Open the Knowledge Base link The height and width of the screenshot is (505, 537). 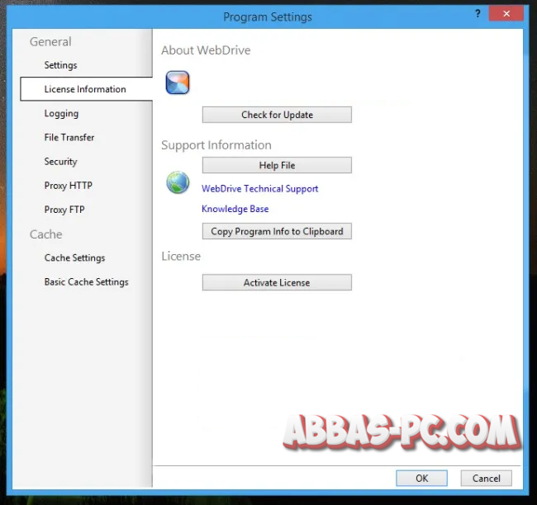(x=235, y=209)
